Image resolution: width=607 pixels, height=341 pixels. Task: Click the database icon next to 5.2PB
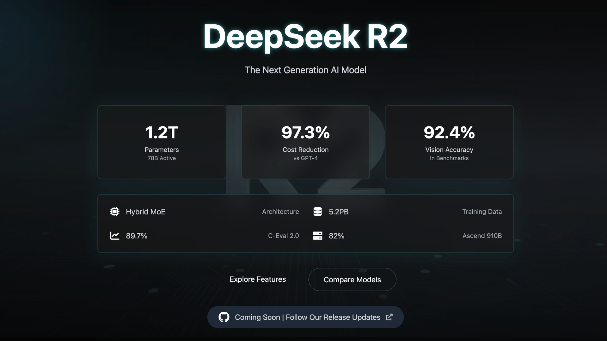coord(317,212)
